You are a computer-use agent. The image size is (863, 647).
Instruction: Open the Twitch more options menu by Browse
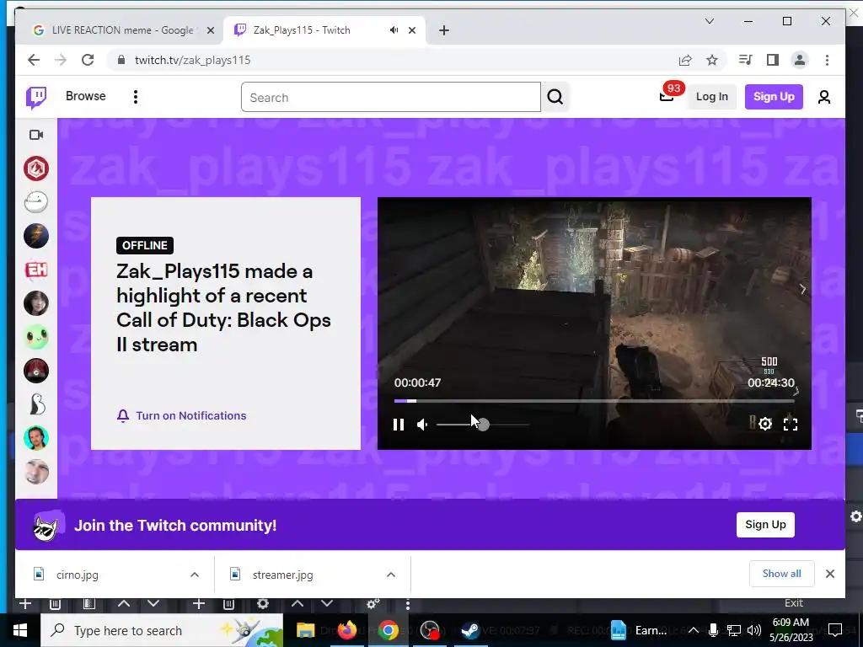136,97
